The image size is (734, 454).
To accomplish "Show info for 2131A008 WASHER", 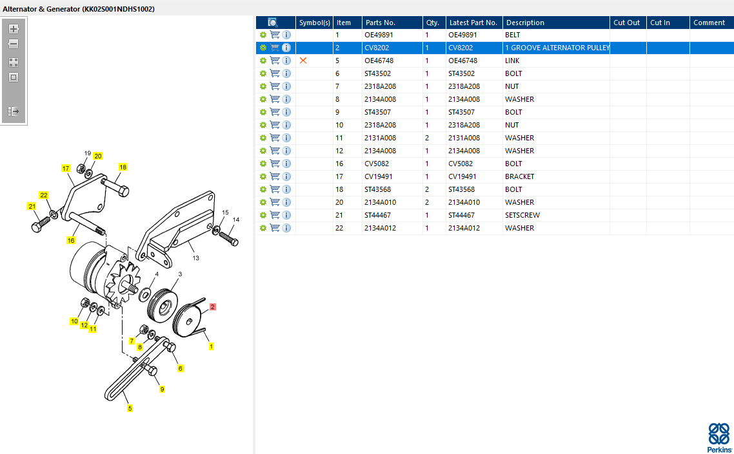I will 286,138.
